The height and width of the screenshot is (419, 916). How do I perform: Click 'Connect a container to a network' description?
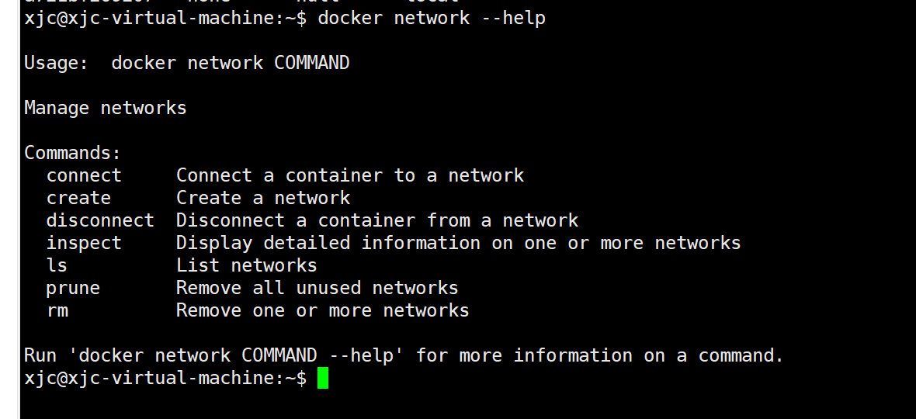point(350,175)
